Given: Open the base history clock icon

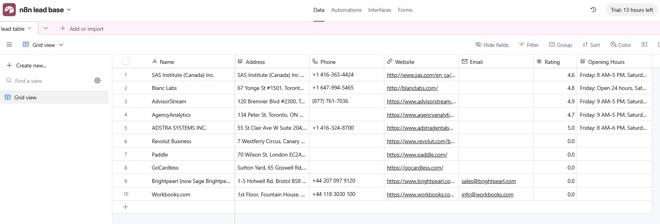Looking at the screenshot, I should (x=593, y=10).
